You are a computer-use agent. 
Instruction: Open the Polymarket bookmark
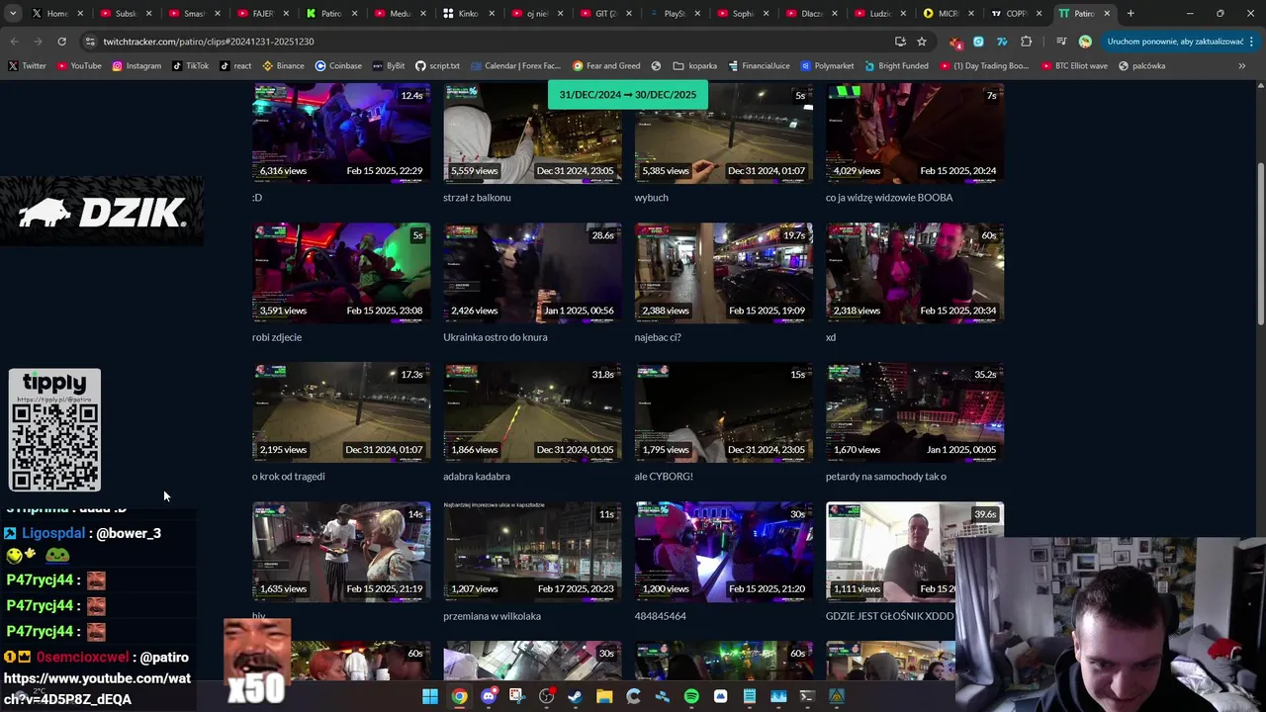pyautogui.click(x=827, y=65)
